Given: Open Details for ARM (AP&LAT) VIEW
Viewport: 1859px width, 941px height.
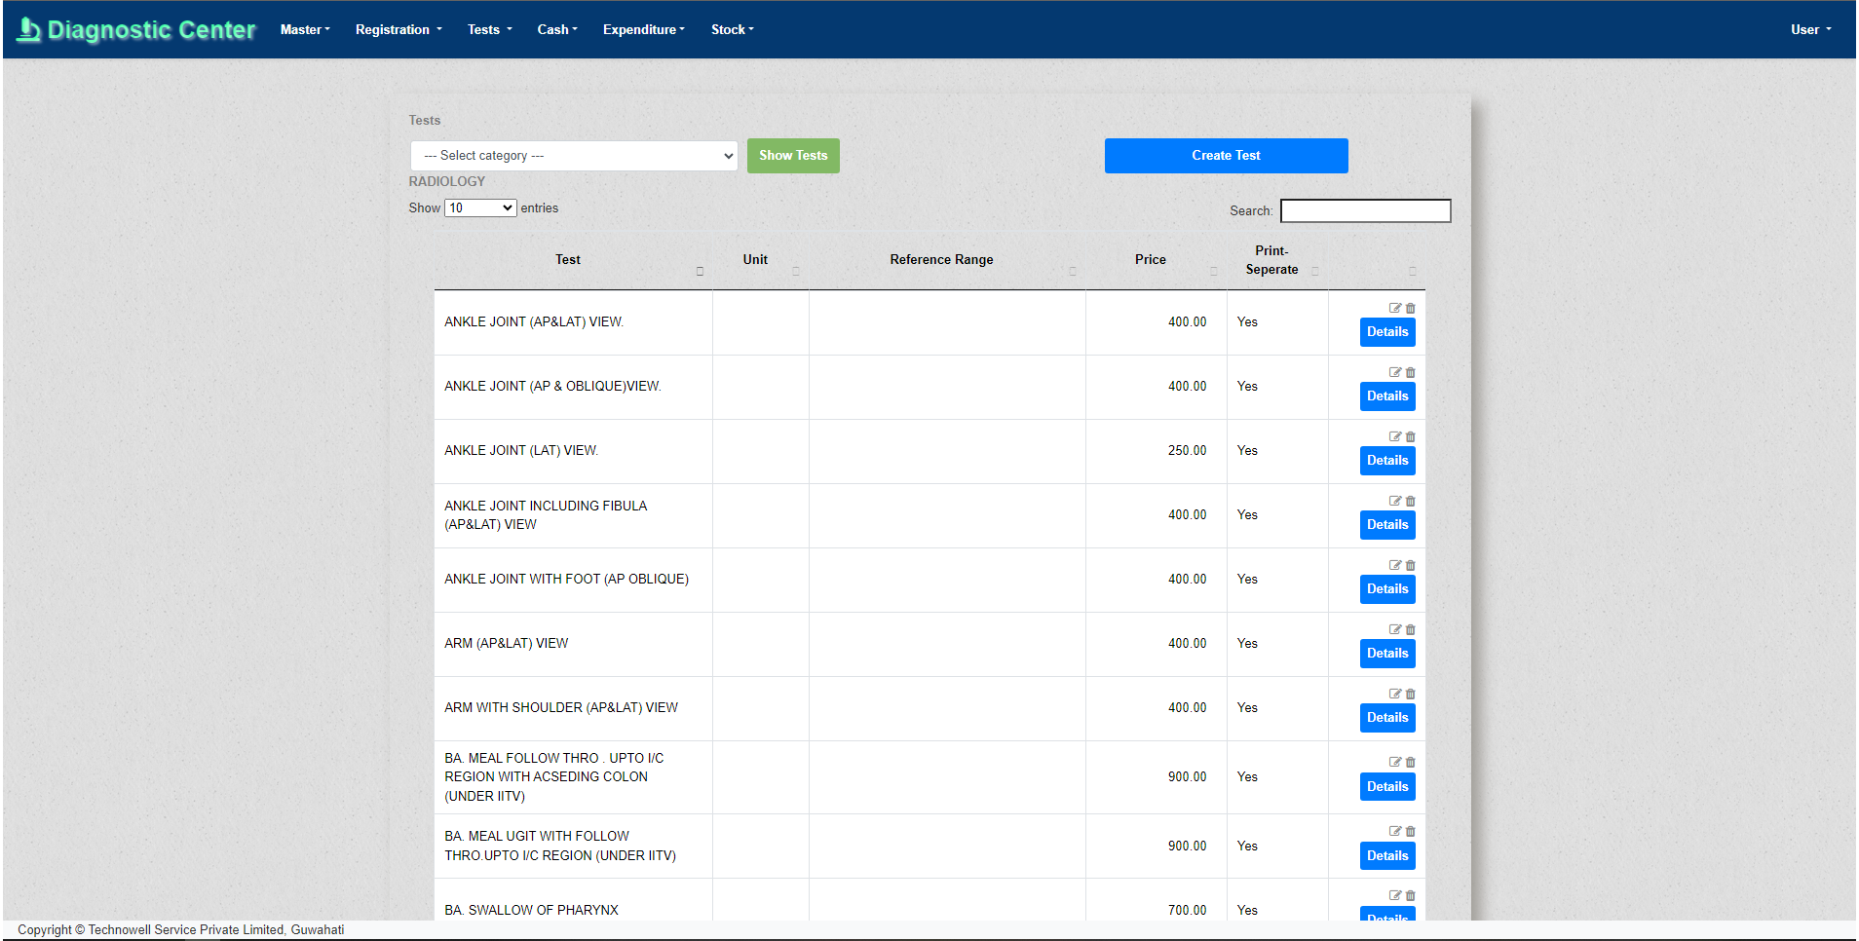Looking at the screenshot, I should [1387, 654].
